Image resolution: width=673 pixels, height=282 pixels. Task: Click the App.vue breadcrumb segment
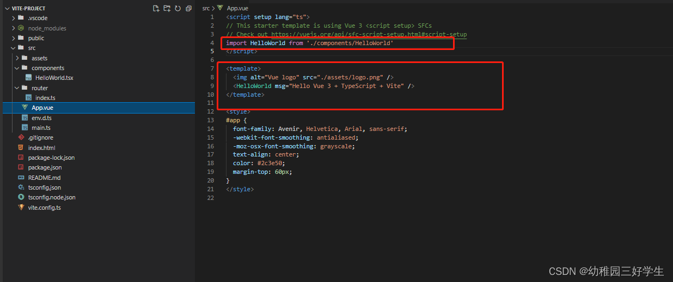point(237,8)
